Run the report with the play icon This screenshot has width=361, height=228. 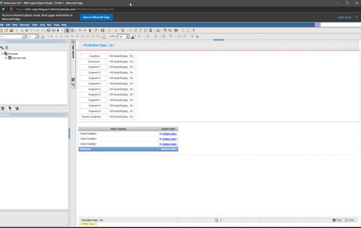click(x=58, y=31)
